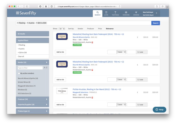Expand the Producer (34) filter section
The height and width of the screenshot is (124, 176).
point(32,99)
